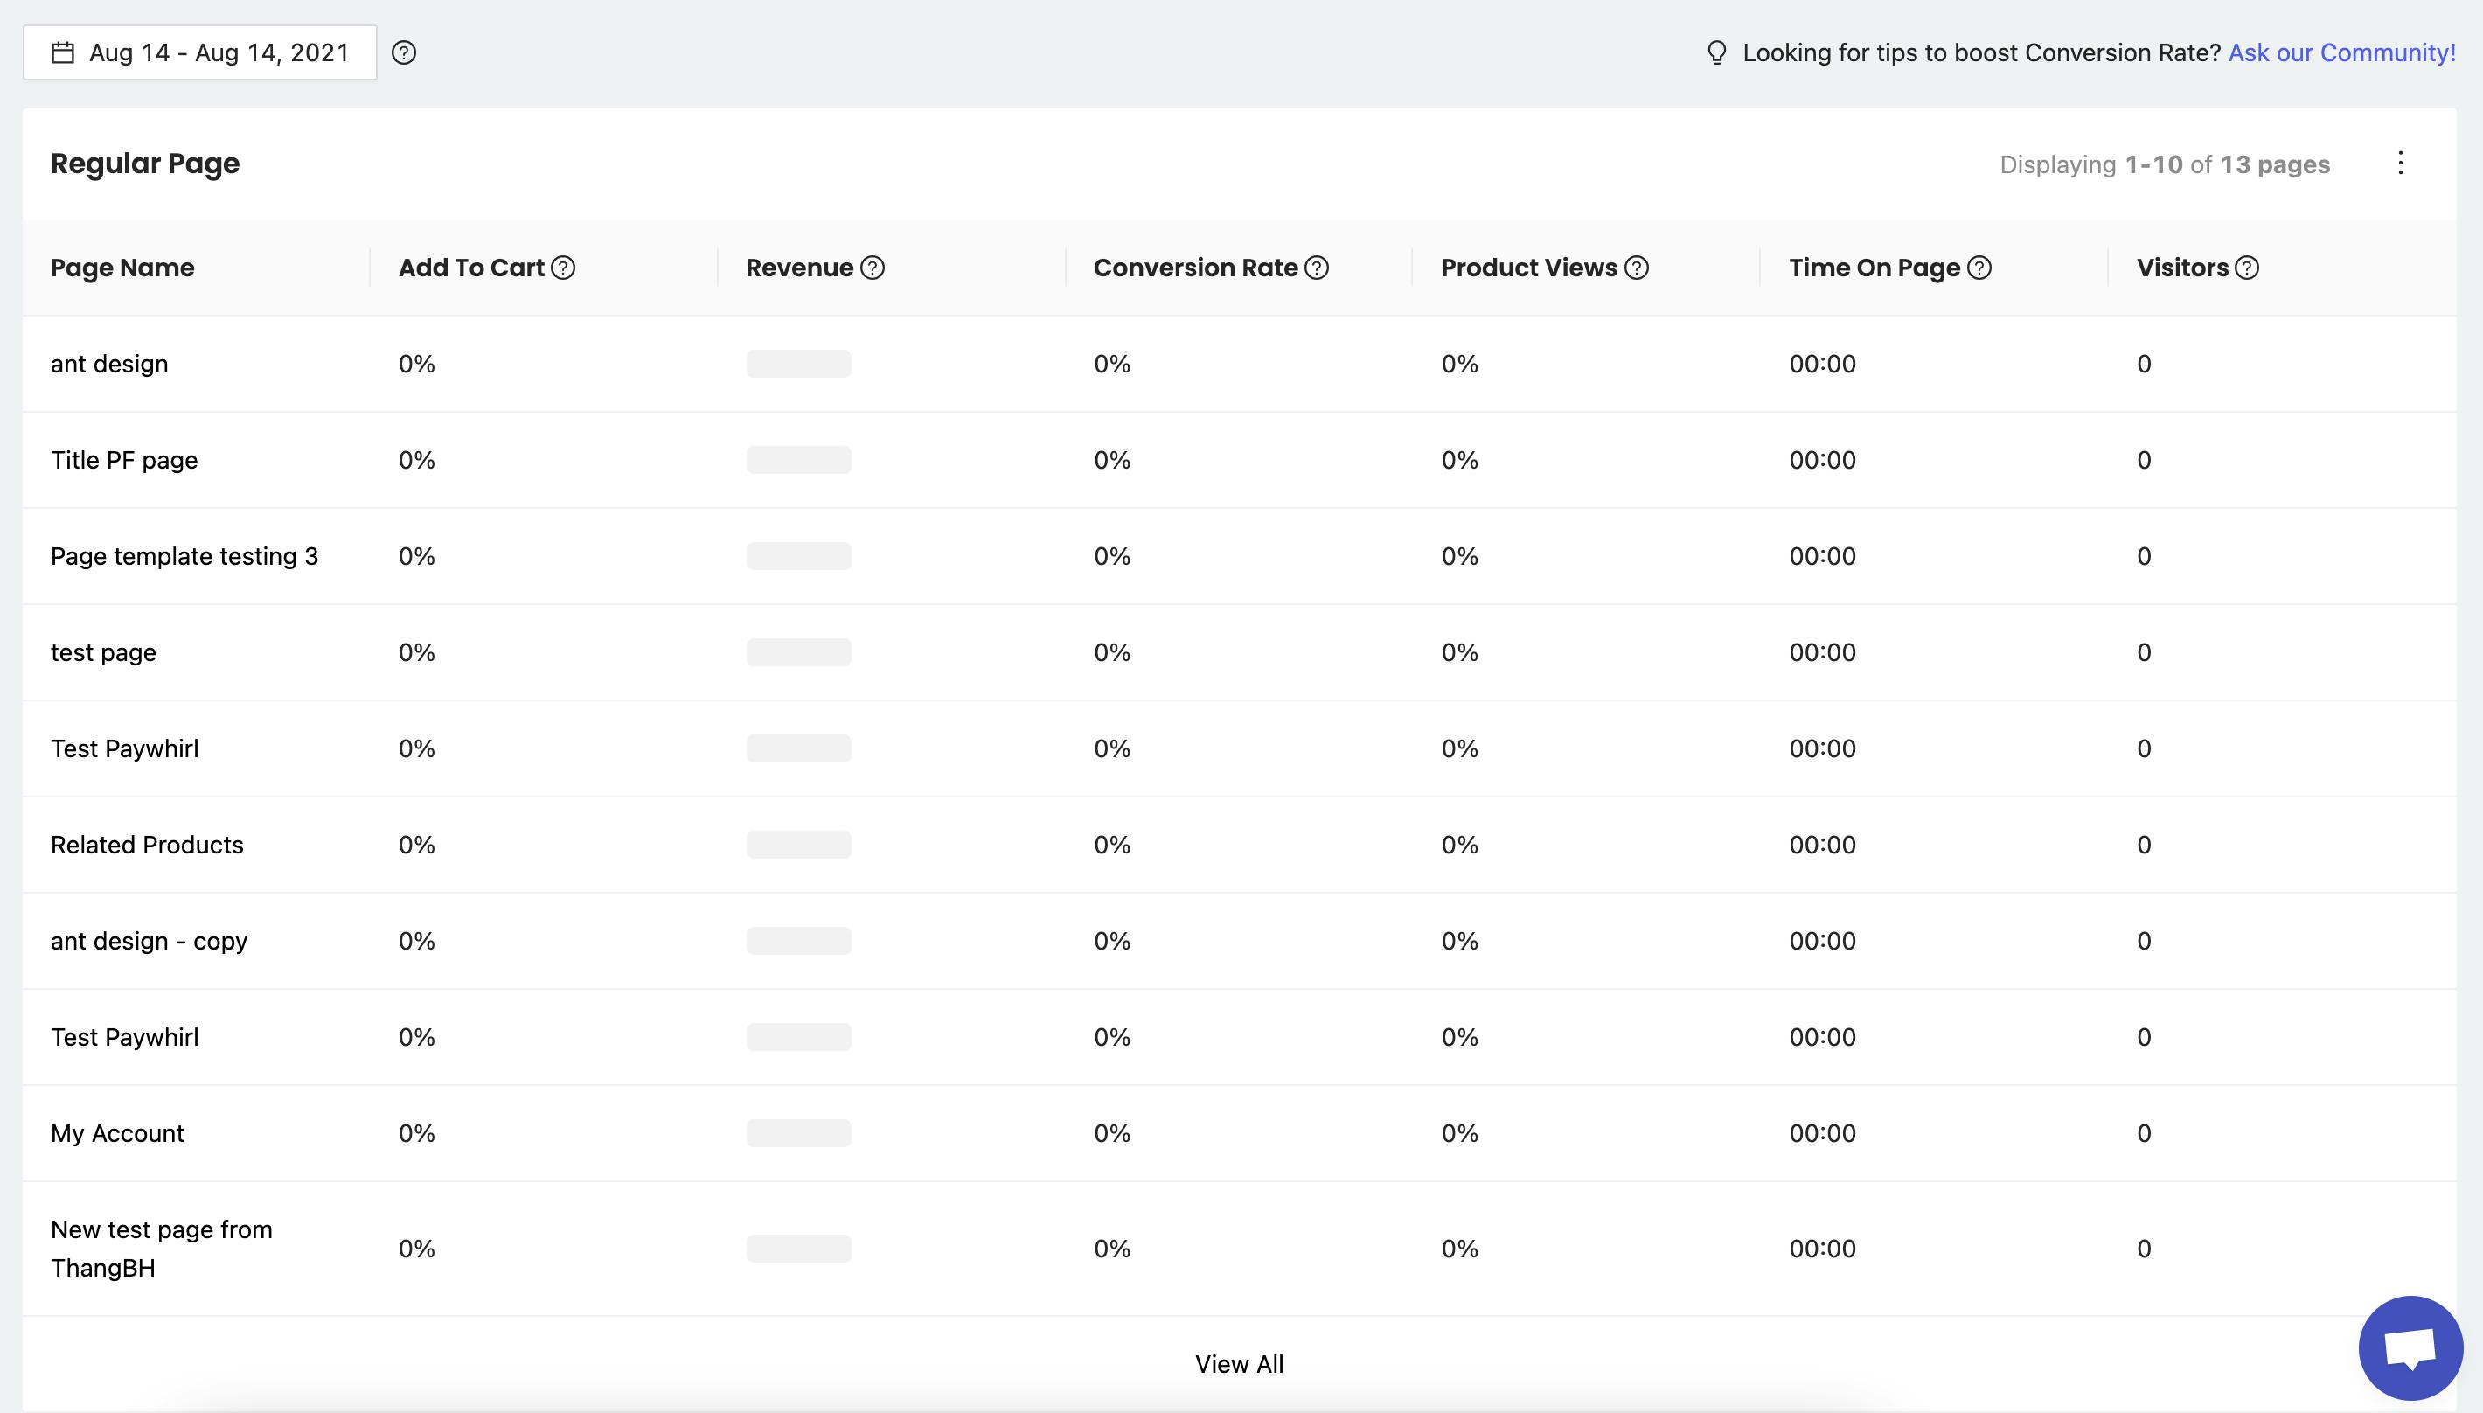The width and height of the screenshot is (2483, 1413).
Task: Click the New test page from ThangBH
Action: (x=161, y=1248)
